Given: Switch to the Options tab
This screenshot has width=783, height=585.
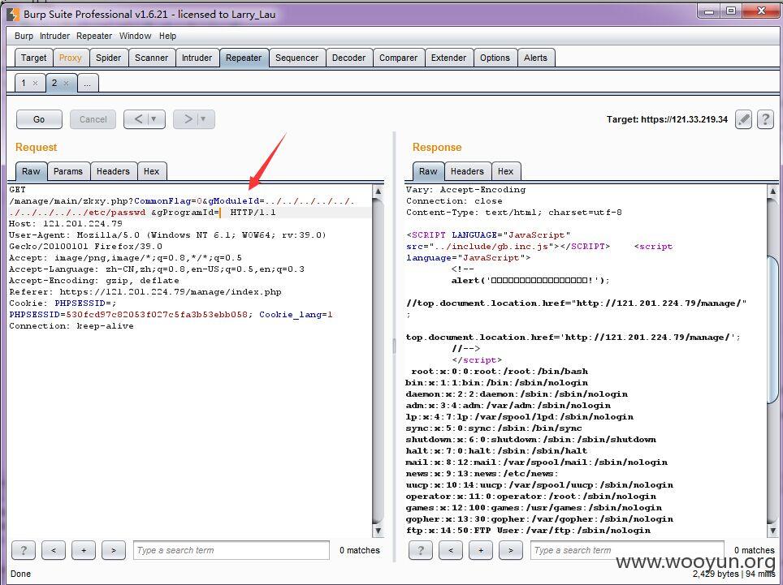Looking at the screenshot, I should (x=495, y=58).
